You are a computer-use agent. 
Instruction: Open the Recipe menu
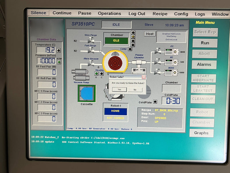click(160, 14)
